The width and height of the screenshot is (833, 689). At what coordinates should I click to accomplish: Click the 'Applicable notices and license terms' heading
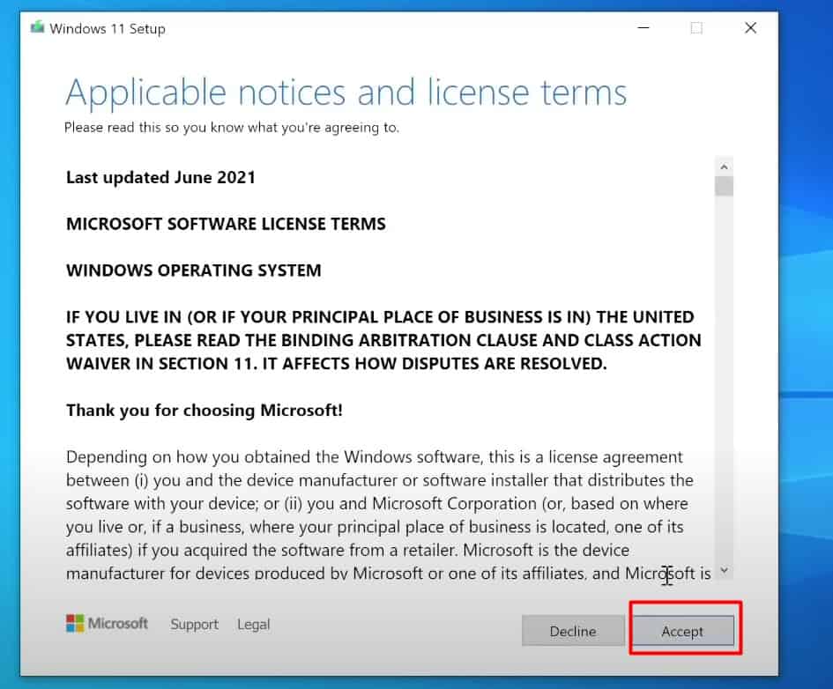(x=346, y=92)
